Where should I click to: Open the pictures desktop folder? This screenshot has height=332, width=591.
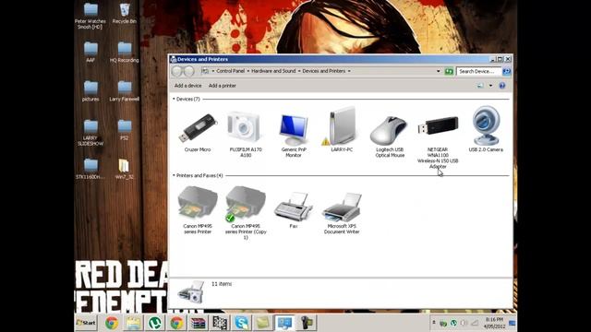pos(90,91)
